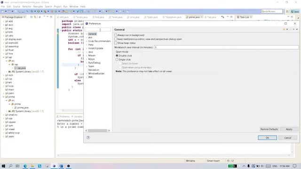Open the Navigate menu
Image resolution: width=301 pixels, height=169 pixels.
(38, 7)
